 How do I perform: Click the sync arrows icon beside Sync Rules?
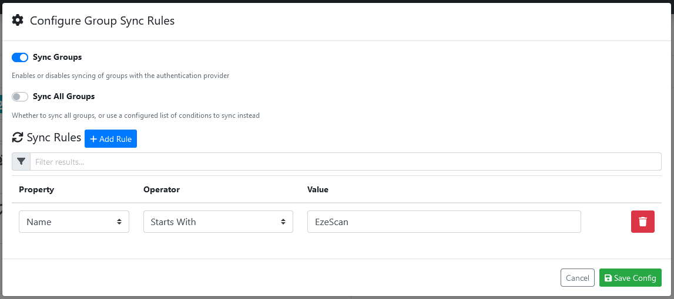18,138
